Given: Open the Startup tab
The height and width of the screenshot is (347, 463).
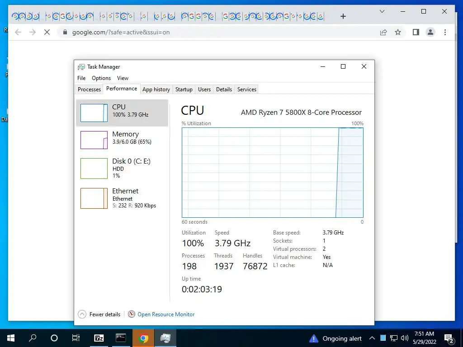Looking at the screenshot, I should coord(184,89).
